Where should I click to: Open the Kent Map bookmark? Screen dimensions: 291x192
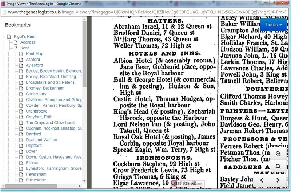click(35, 54)
